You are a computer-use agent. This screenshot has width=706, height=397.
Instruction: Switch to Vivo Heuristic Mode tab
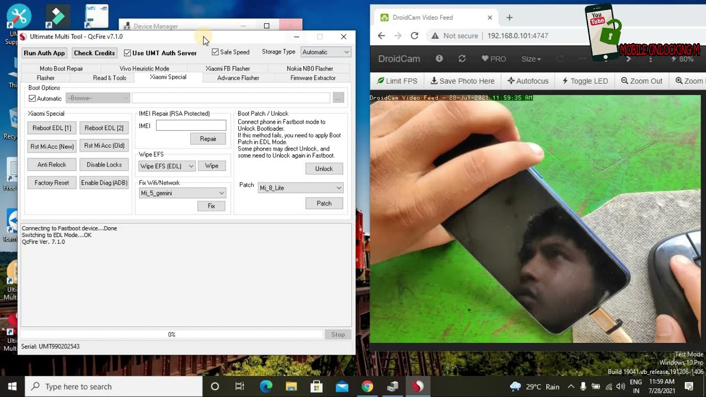[145, 68]
